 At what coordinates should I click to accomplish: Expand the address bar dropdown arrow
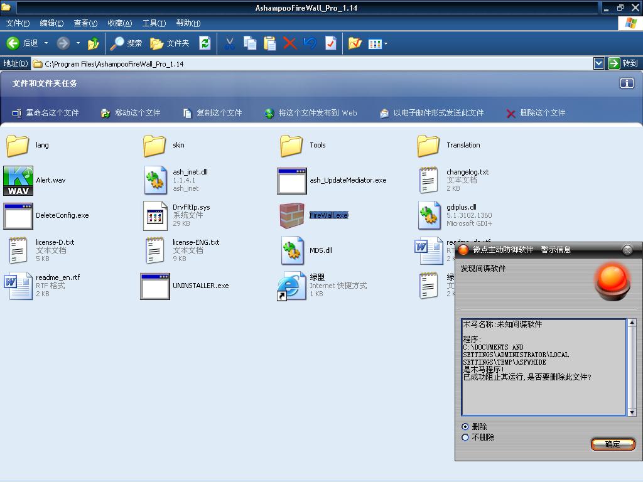click(x=598, y=63)
